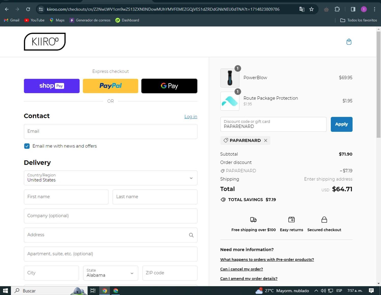Show hidden system tray icons
This screenshot has height=295, width=381.
(x=316, y=291)
